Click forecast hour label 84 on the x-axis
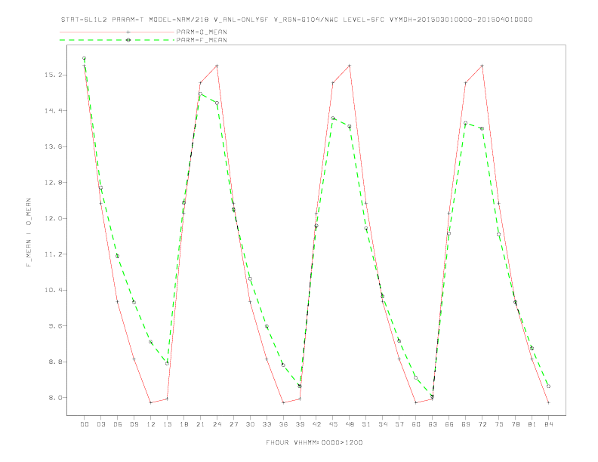The height and width of the screenshot is (462, 598). pos(548,424)
